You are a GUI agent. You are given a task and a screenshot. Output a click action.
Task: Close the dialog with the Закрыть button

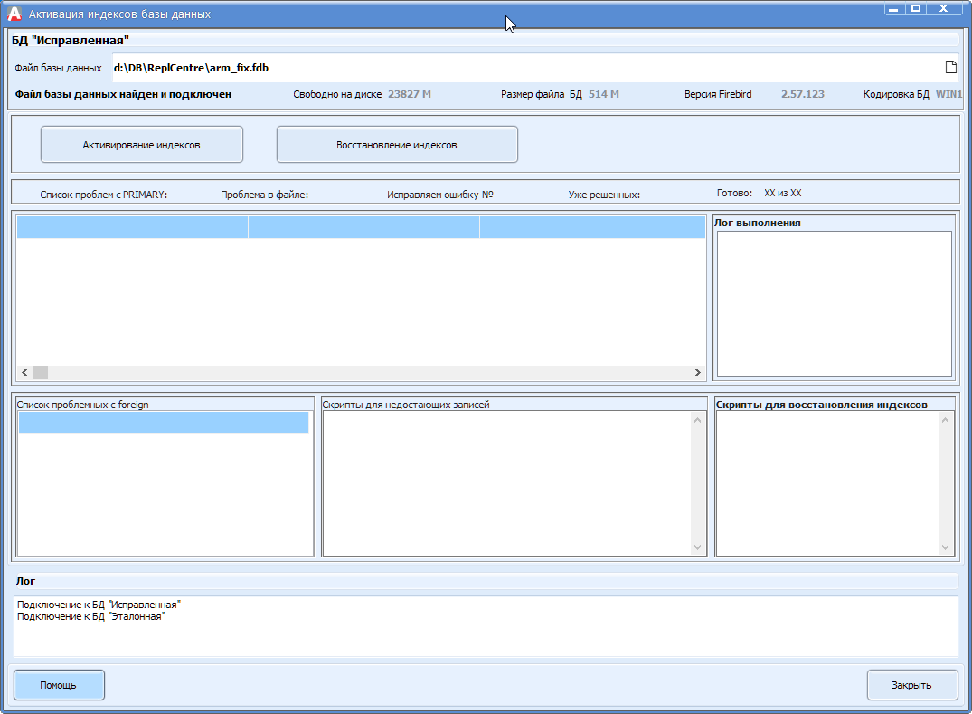click(911, 685)
